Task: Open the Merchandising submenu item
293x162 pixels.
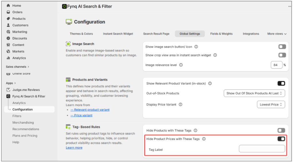Action: click(23, 123)
